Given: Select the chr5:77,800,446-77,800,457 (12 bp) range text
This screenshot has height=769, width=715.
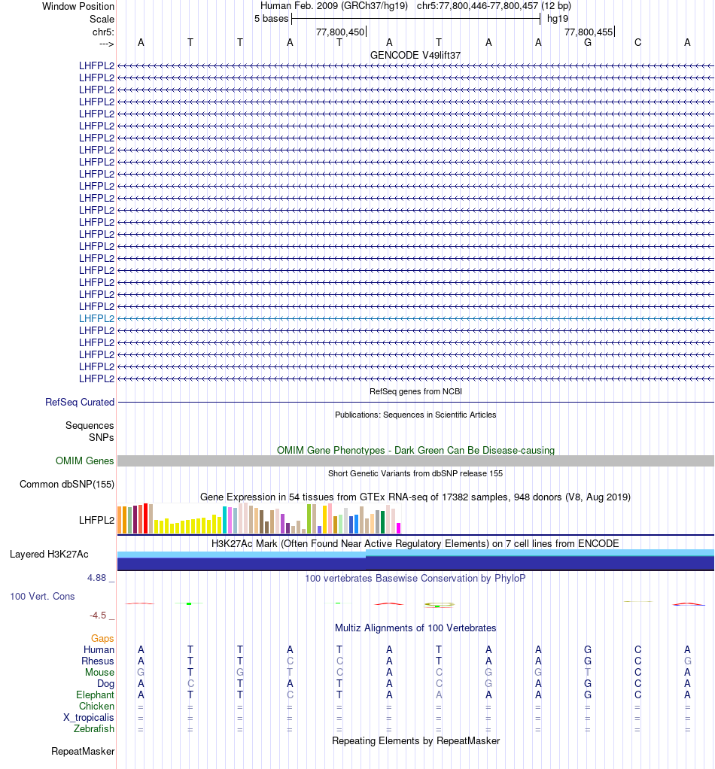Looking at the screenshot, I should click(x=494, y=6).
